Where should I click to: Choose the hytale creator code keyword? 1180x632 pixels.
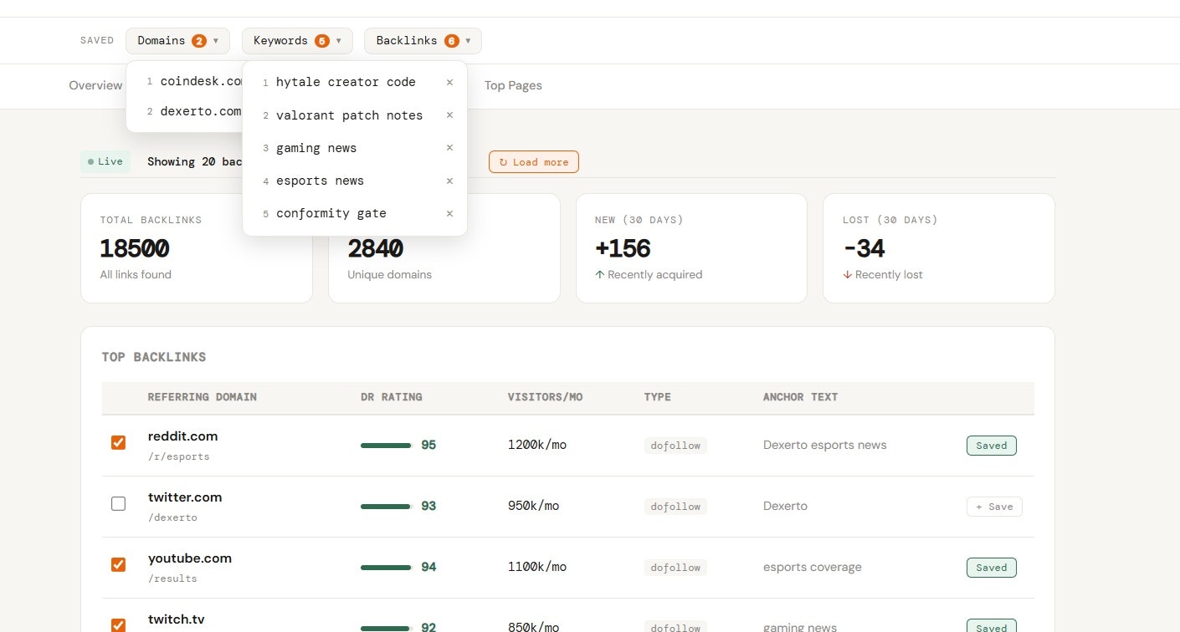(346, 82)
